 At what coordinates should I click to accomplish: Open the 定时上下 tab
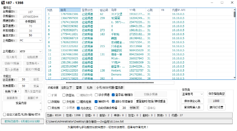pyautogui.click(x=67, y=87)
